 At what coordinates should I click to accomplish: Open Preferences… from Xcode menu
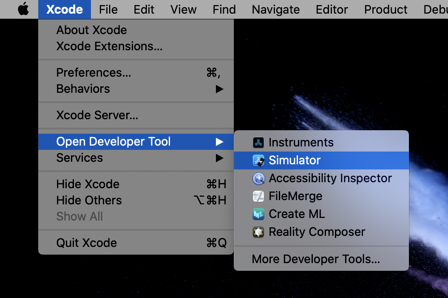pyautogui.click(x=136, y=73)
